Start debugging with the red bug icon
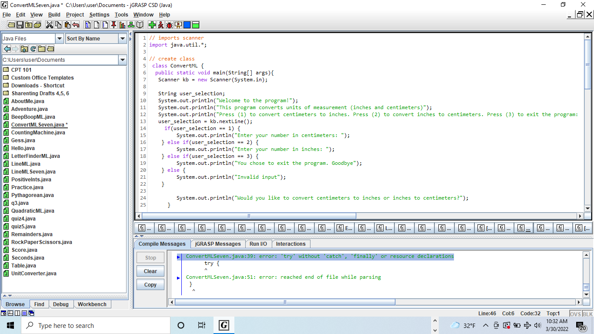 [169, 25]
